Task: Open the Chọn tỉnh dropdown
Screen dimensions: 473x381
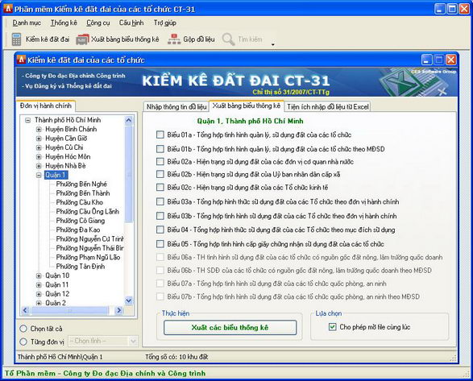Action: 133,342
